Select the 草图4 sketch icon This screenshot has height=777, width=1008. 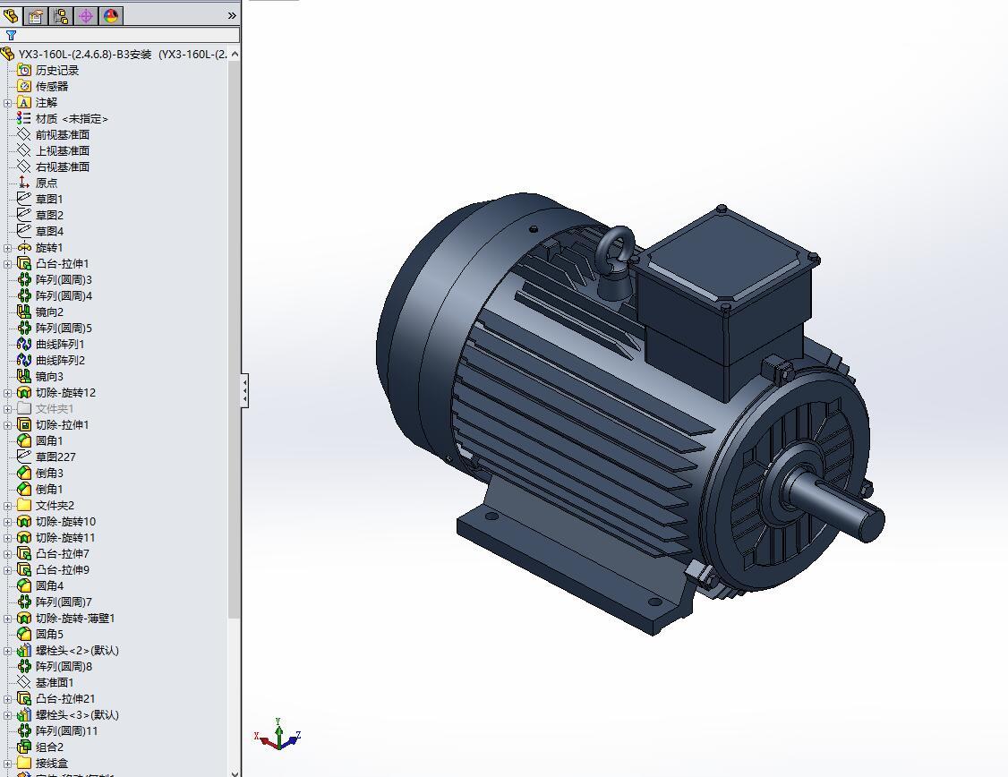(x=24, y=231)
